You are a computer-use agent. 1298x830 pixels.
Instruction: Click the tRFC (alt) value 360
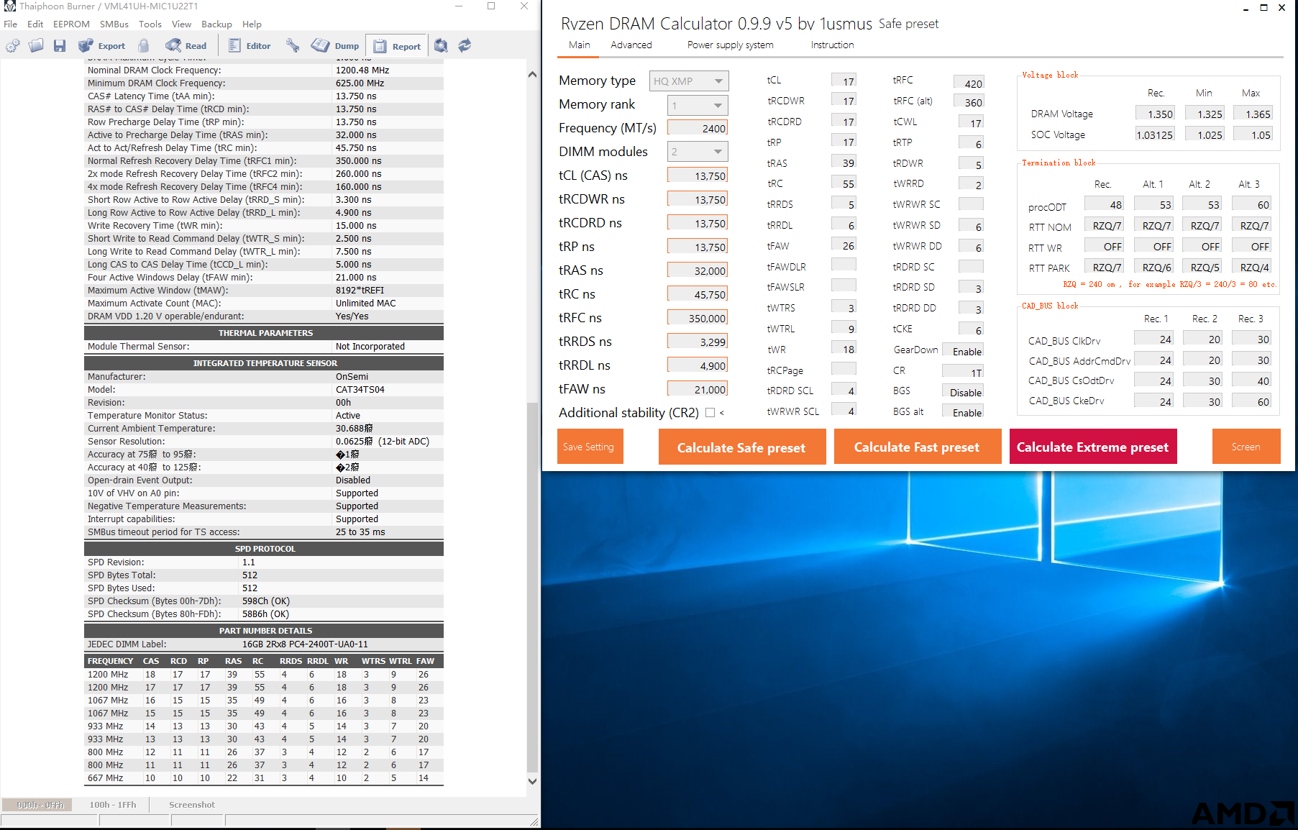(x=969, y=102)
